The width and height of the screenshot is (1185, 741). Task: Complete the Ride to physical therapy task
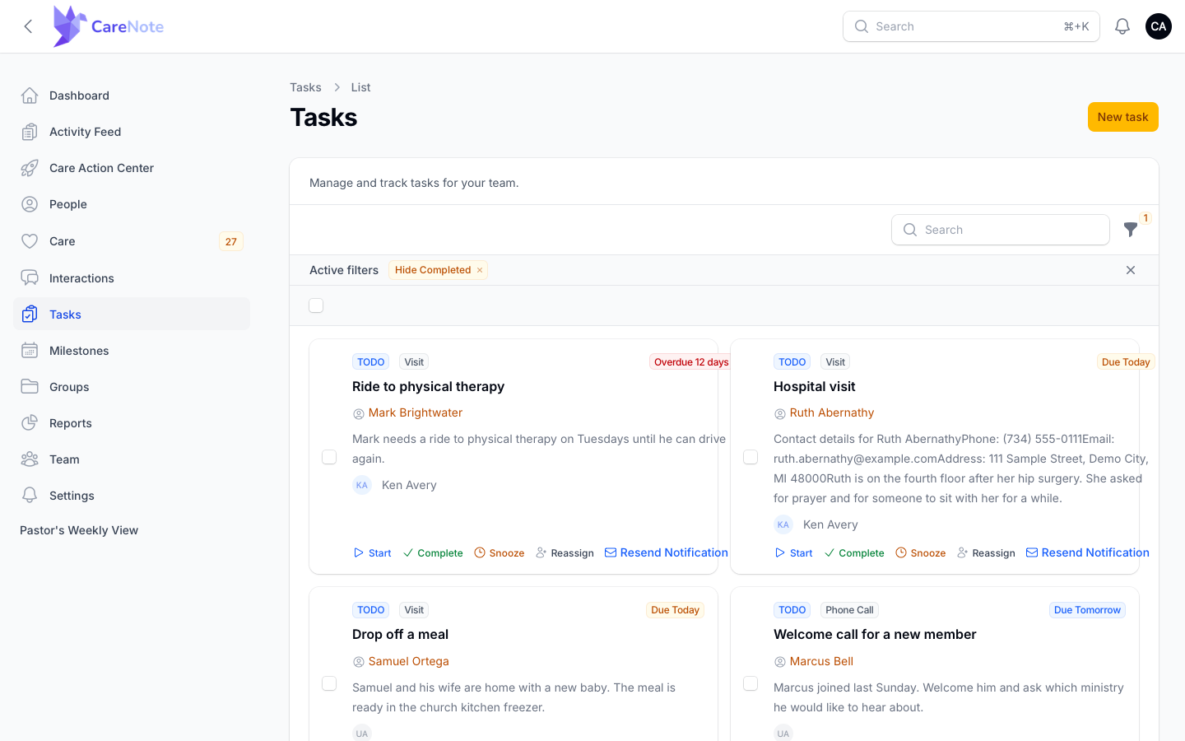(433, 553)
